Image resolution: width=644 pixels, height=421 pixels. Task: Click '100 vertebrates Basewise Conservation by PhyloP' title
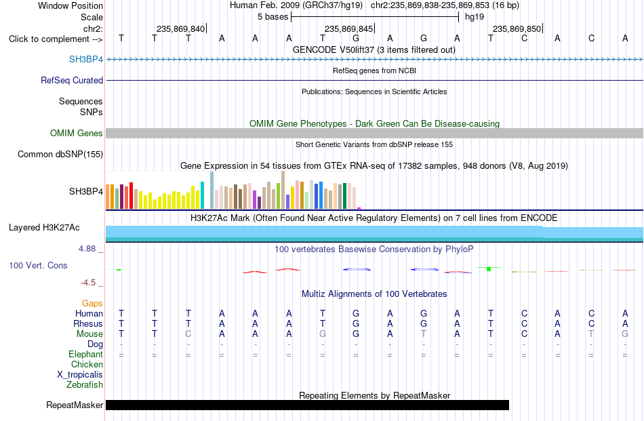pos(374,249)
